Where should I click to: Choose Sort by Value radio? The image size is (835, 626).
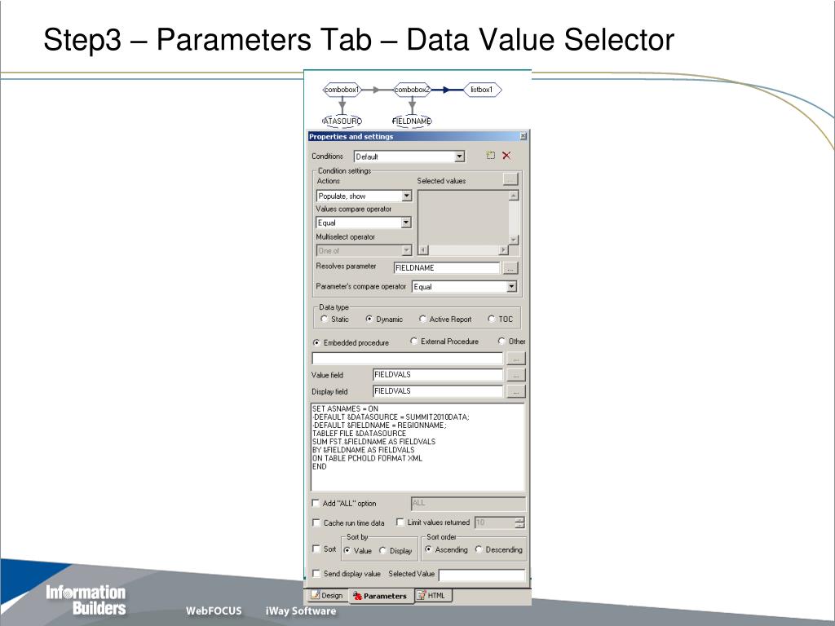click(347, 550)
